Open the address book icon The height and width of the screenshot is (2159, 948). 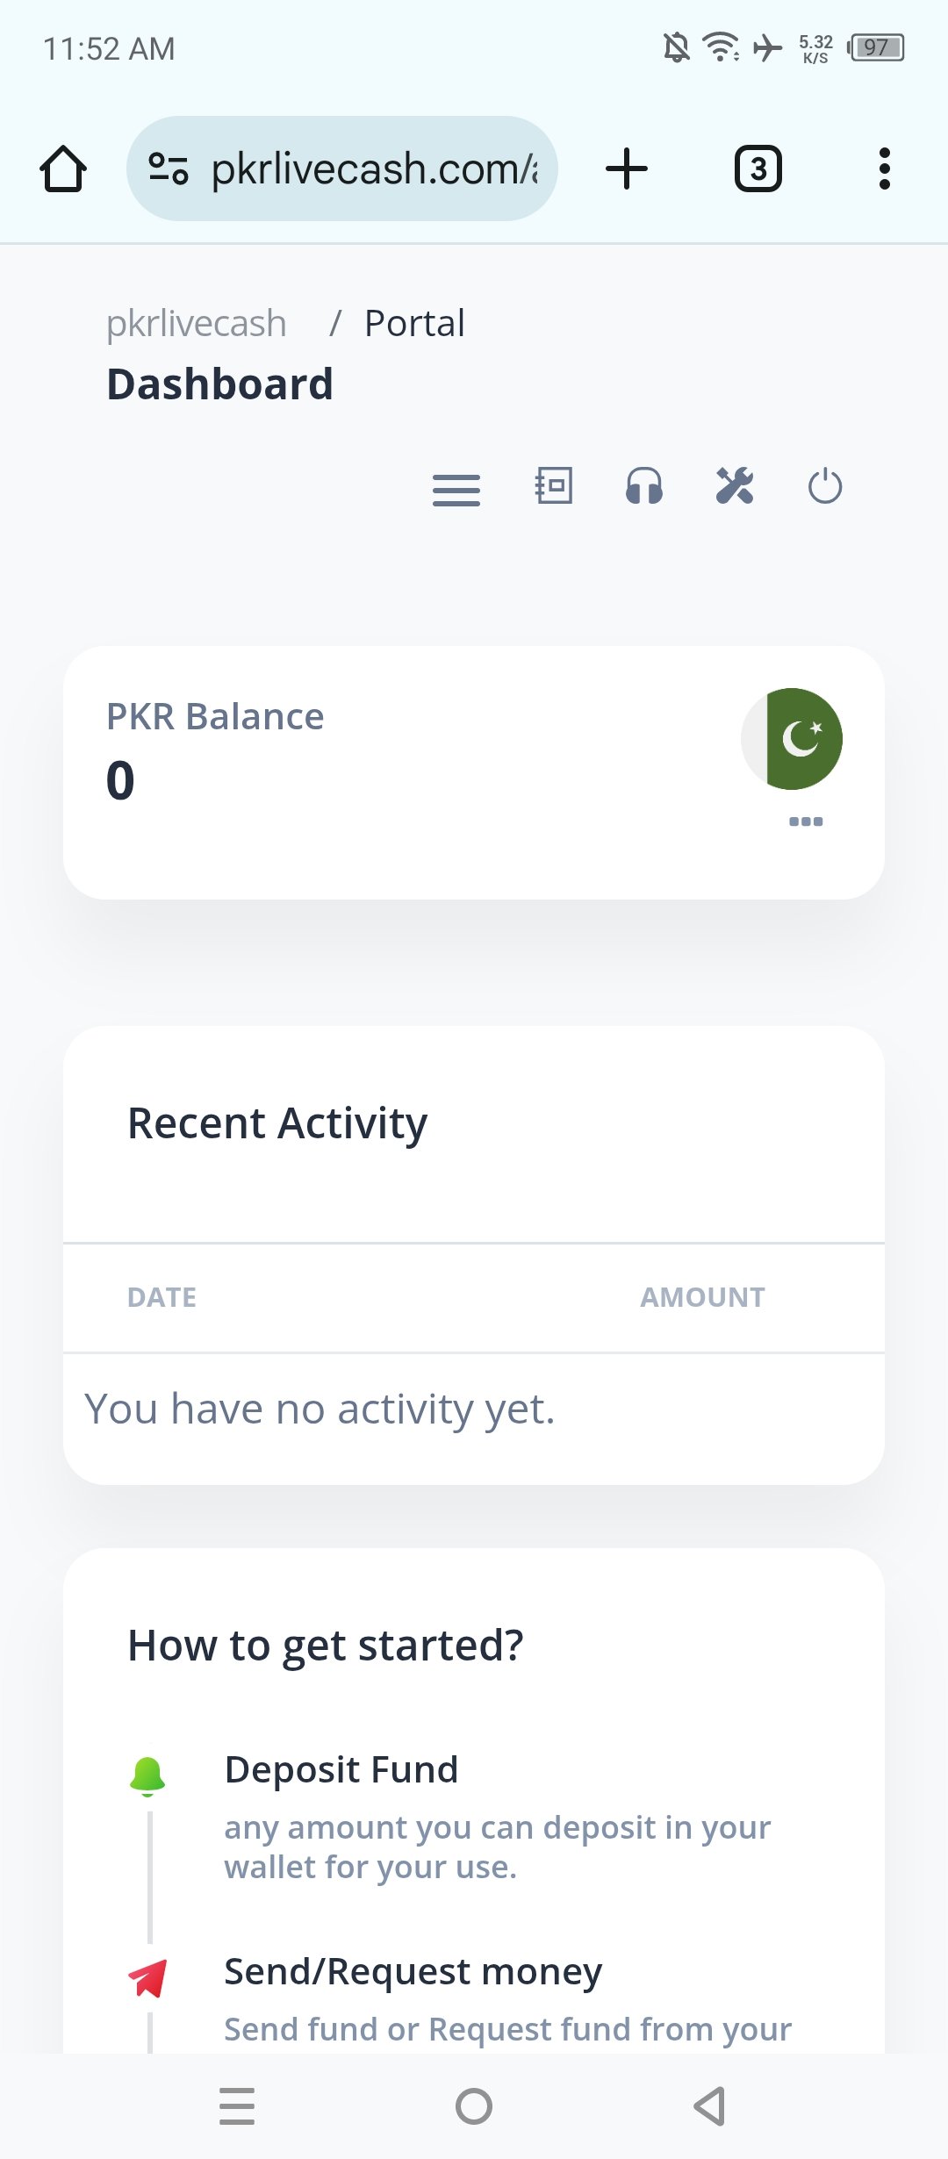[x=554, y=485]
